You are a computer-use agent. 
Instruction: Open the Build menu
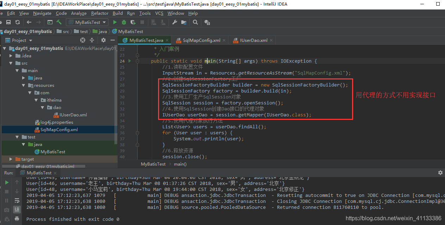pyautogui.click(x=118, y=13)
